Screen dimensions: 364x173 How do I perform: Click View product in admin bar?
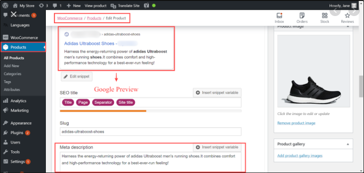tap(95, 6)
